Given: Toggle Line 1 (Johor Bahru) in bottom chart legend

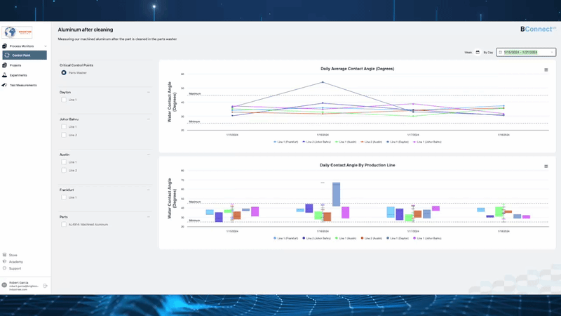Looking at the screenshot, I should [x=427, y=238].
